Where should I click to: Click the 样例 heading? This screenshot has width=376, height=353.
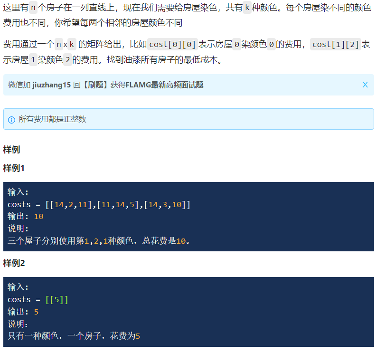11,150
